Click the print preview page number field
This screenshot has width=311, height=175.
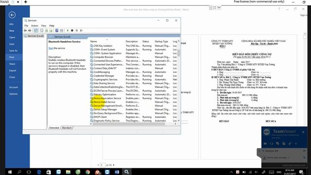[103, 165]
